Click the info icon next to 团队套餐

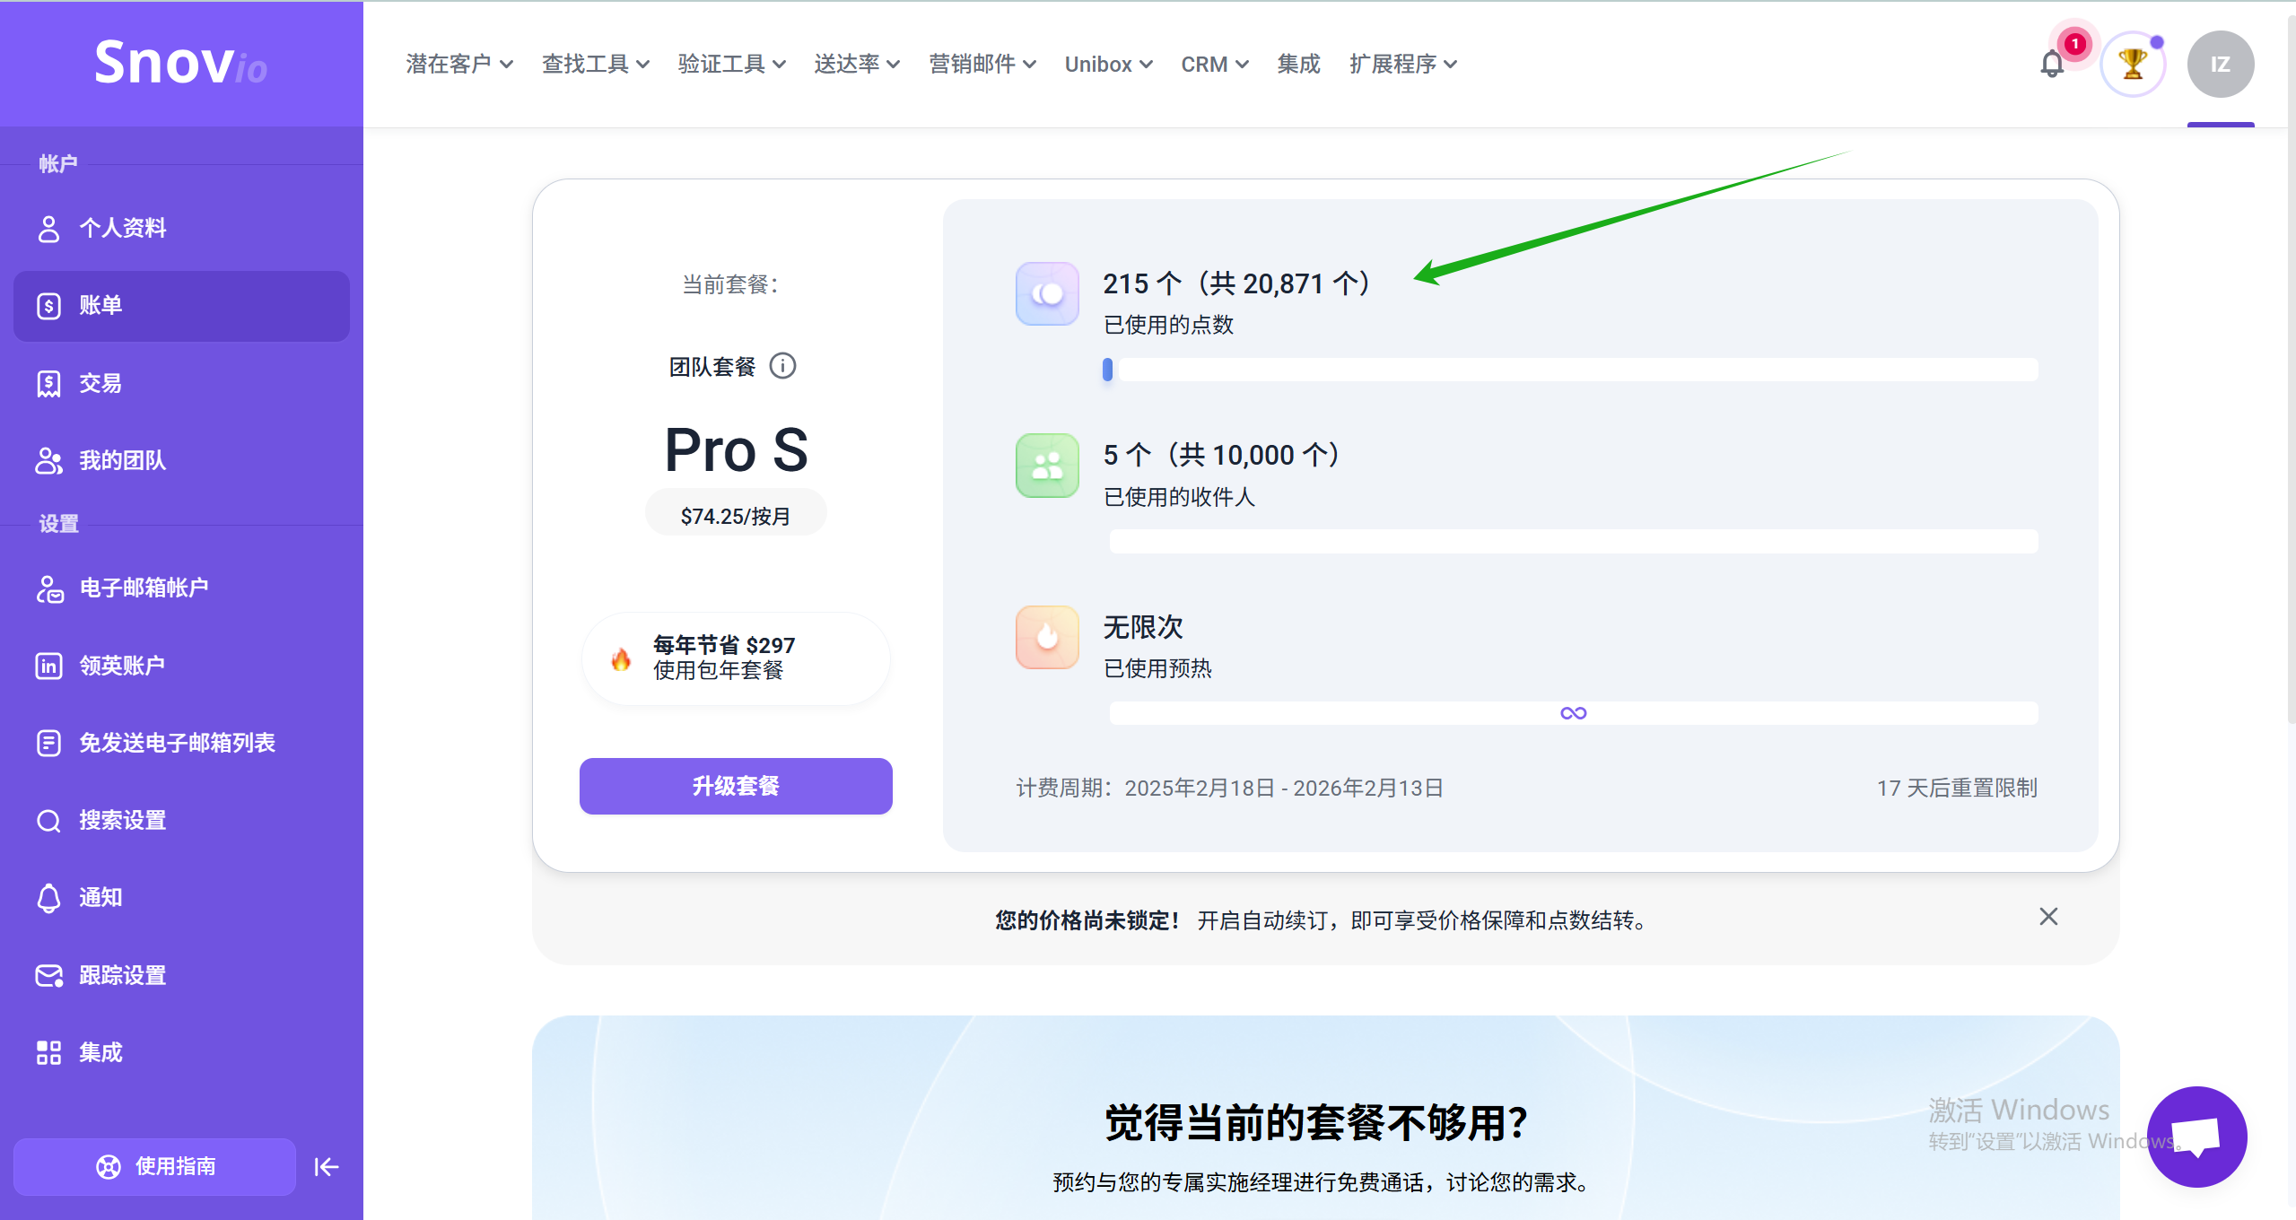782,366
